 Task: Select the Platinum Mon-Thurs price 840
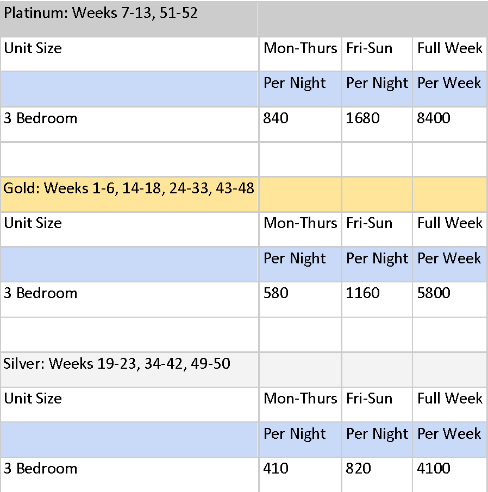coord(276,118)
